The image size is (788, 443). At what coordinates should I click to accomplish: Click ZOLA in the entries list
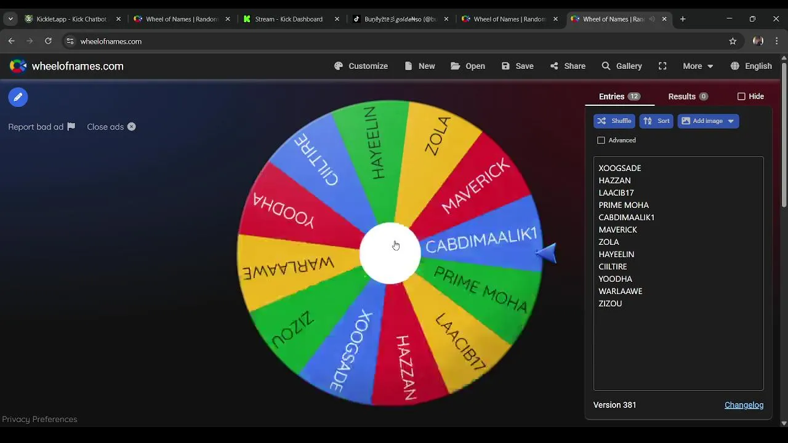608,242
